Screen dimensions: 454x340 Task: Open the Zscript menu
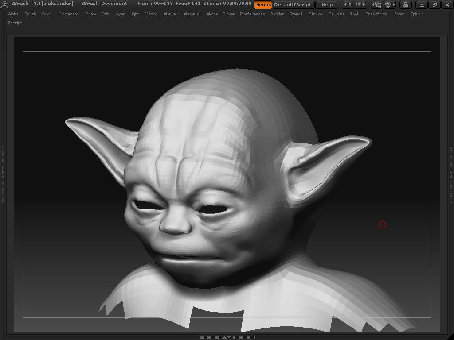click(15, 23)
